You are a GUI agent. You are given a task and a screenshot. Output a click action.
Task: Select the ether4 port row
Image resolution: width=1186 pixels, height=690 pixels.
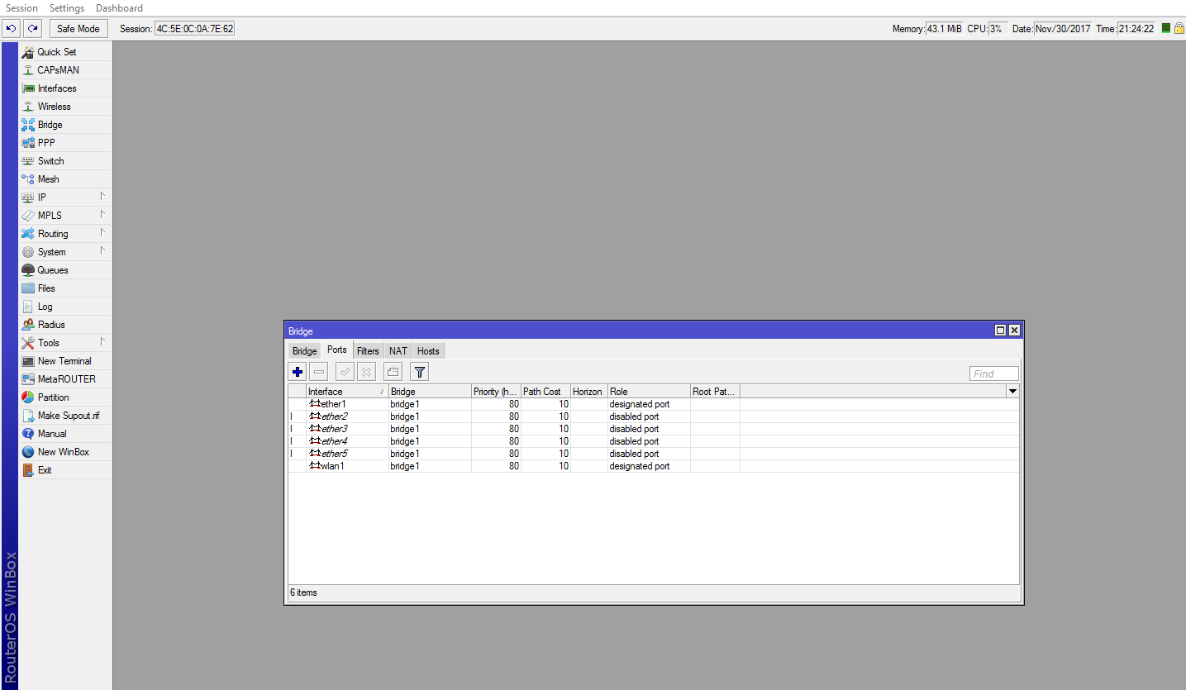653,441
